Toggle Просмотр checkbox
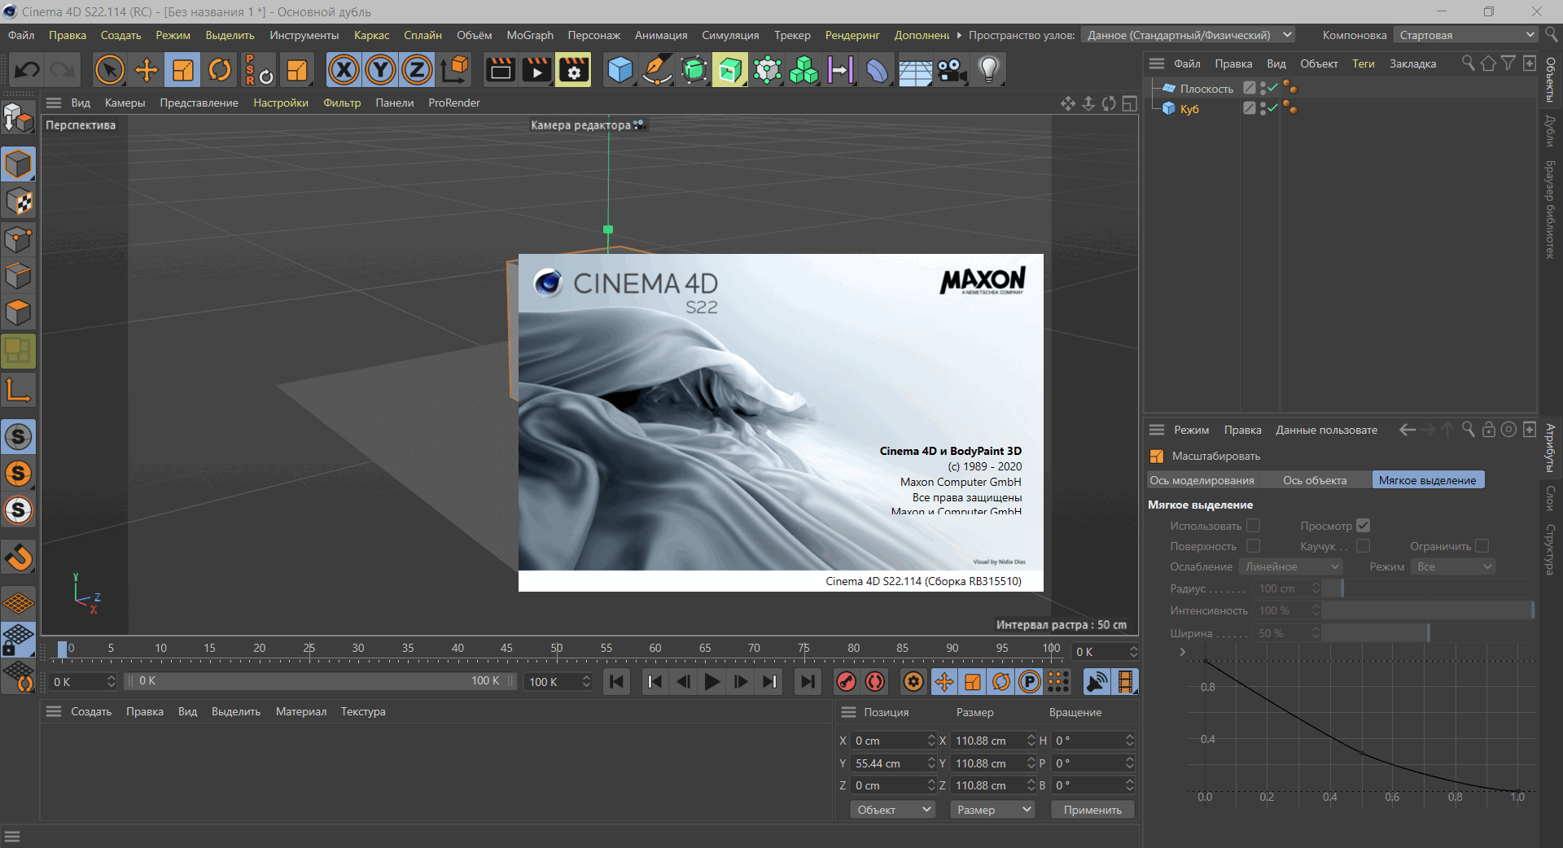The width and height of the screenshot is (1563, 848). (x=1364, y=526)
